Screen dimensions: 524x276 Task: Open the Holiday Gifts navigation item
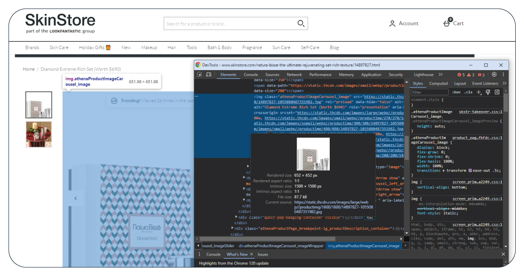(95, 47)
